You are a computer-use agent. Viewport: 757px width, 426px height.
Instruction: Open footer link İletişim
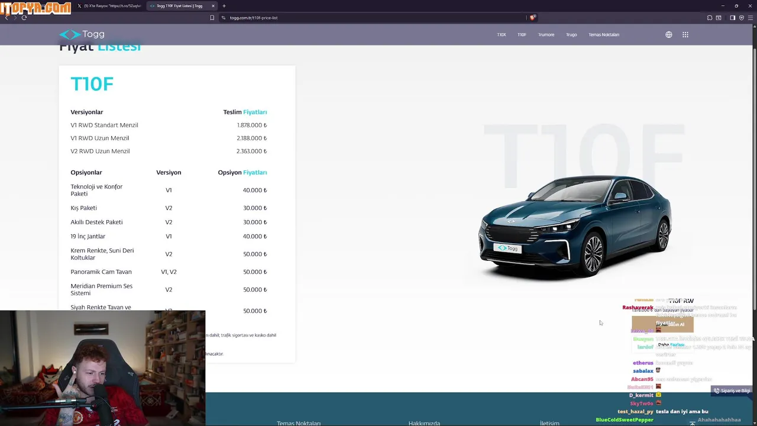pyautogui.click(x=549, y=423)
